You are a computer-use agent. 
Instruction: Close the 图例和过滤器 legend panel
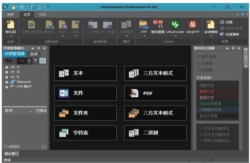tap(239, 48)
